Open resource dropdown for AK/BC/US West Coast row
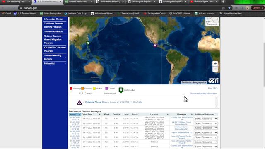265x149 pixels. tap(206, 123)
